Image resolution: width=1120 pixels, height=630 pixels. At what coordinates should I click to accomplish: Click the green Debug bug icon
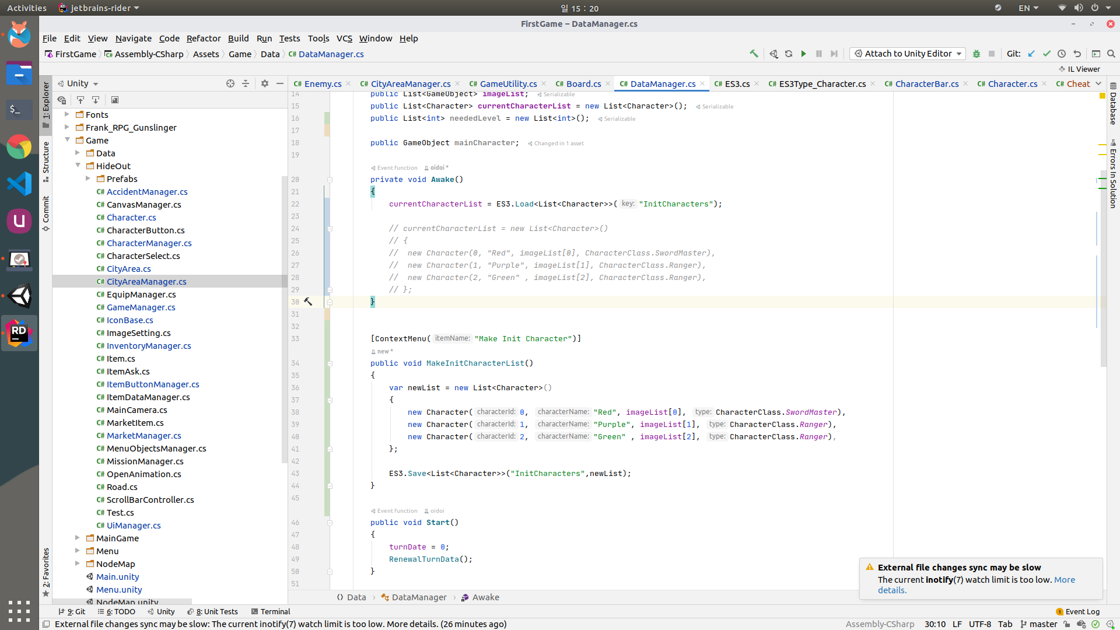pyautogui.click(x=976, y=54)
